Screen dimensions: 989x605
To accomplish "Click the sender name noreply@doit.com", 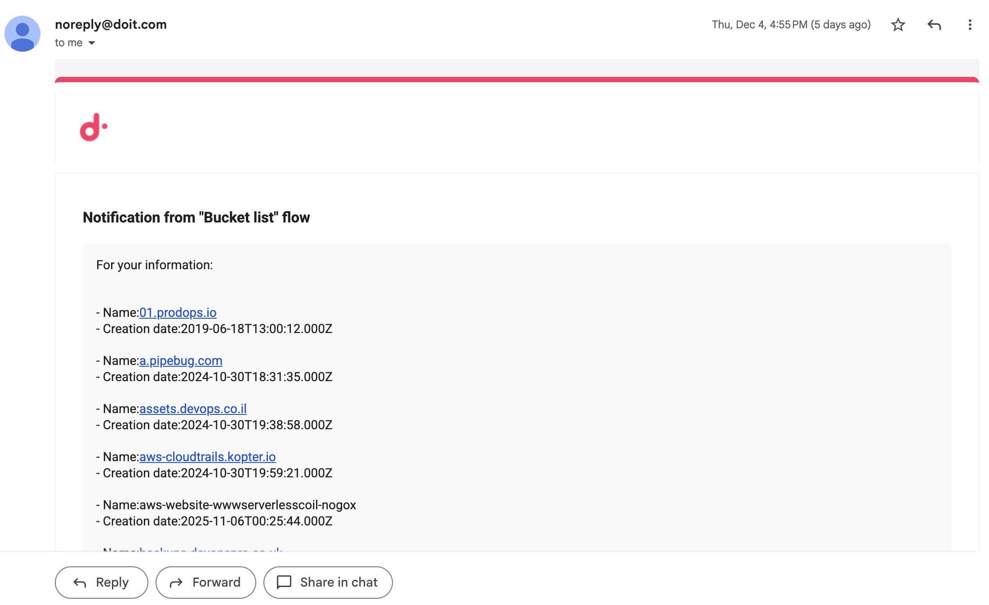I will coord(111,24).
